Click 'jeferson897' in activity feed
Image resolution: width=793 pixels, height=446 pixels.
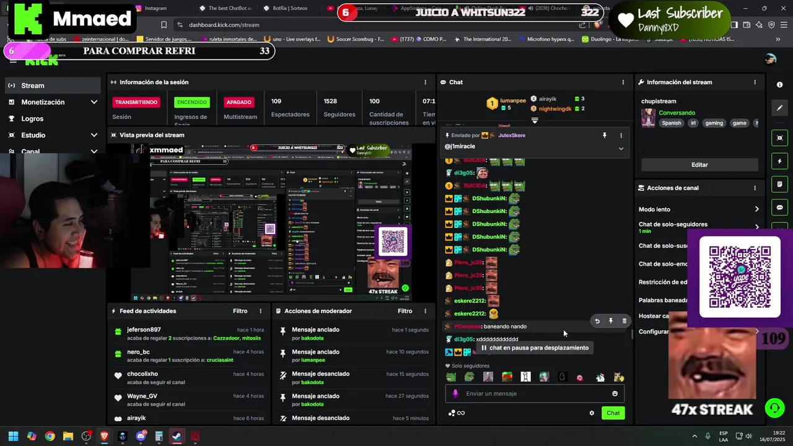[x=144, y=330]
